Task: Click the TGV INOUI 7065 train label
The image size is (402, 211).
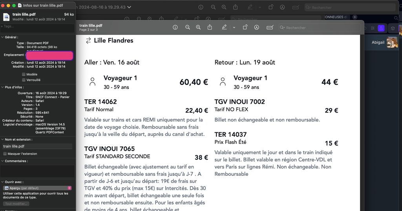Action: click(110, 149)
